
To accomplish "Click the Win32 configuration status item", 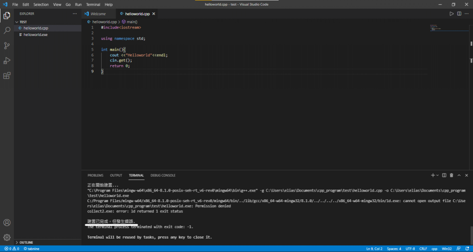I will tap(447, 249).
